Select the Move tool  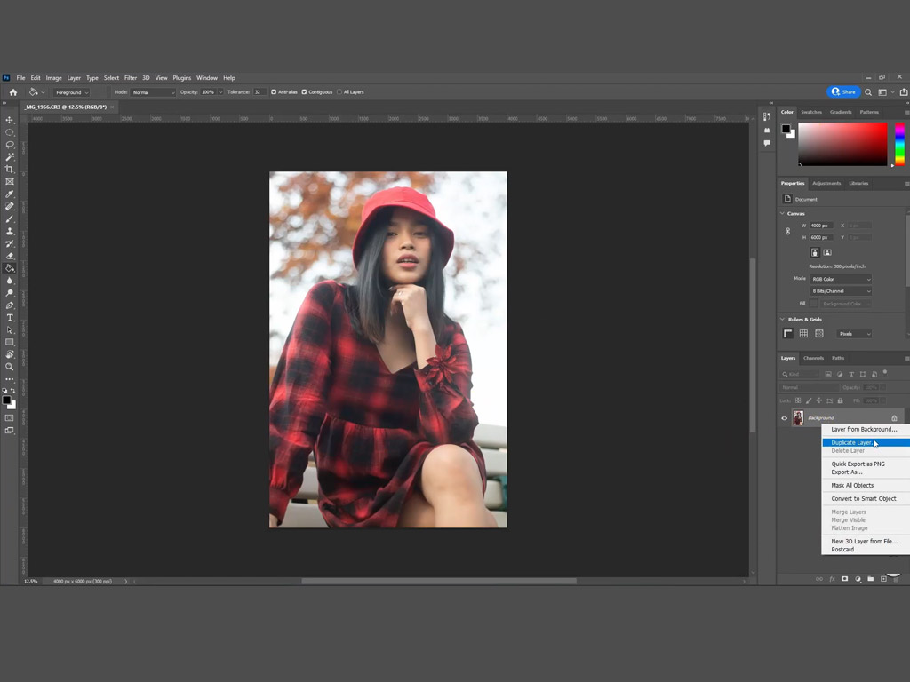(10, 120)
